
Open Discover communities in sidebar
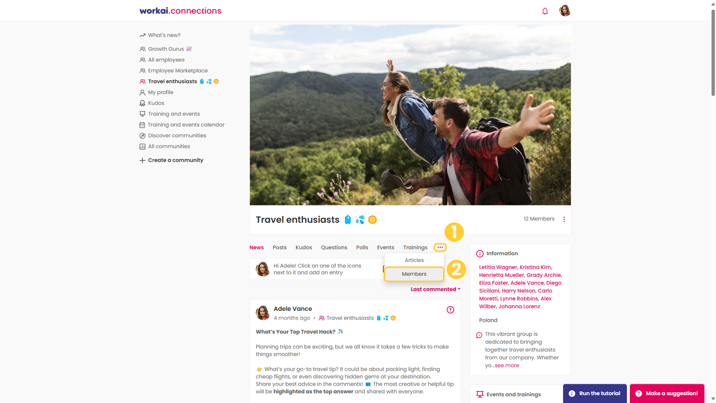173,135
